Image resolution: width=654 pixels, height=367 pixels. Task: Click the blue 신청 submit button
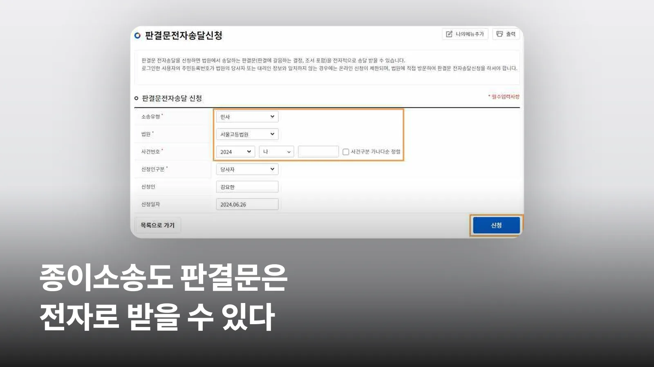[496, 225]
